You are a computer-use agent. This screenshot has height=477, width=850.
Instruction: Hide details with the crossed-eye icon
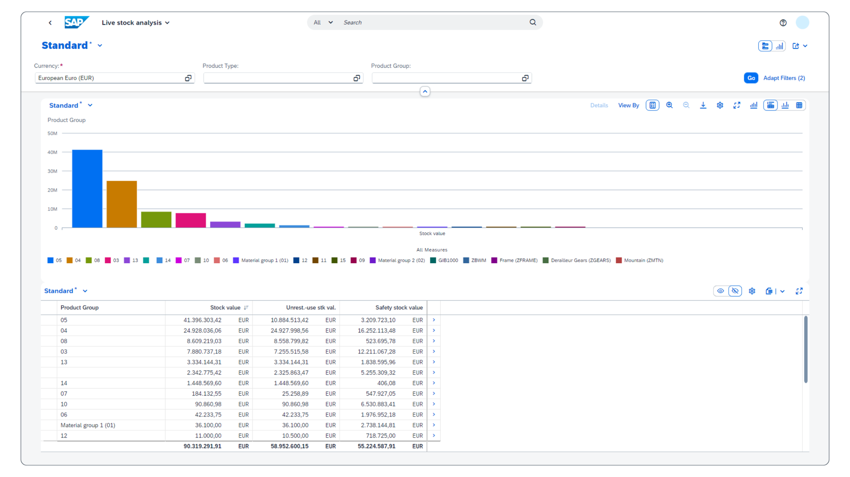[x=735, y=291]
